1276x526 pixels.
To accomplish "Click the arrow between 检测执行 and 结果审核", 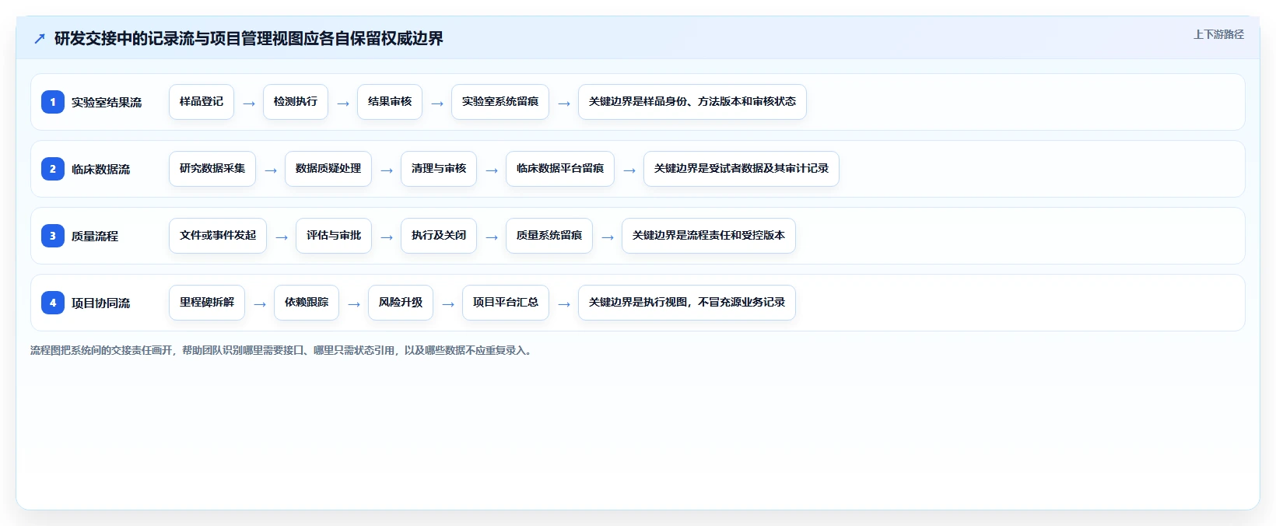I will 343,103.
